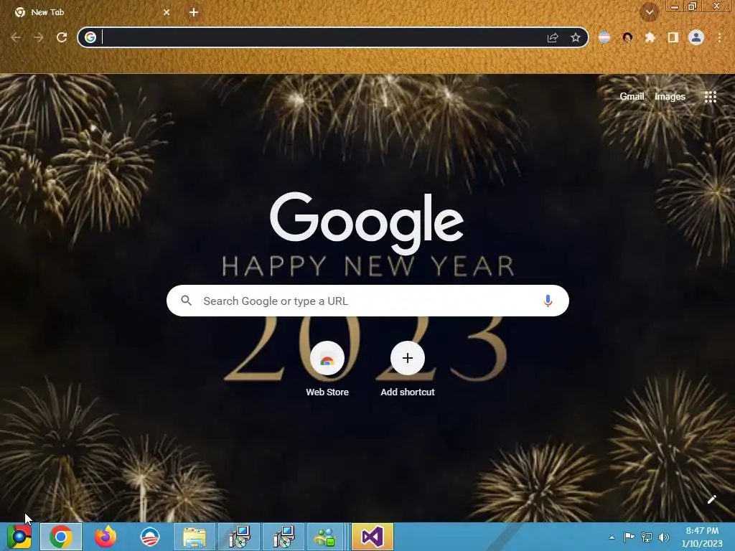
Task: Show hidden system tray icons
Action: [x=612, y=537]
